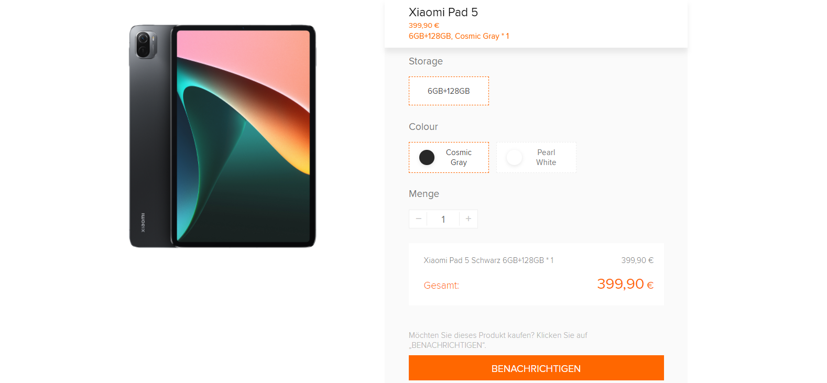Viewport: 827px width, 383px height.
Task: Click the Gesamt label
Action: [x=441, y=286]
